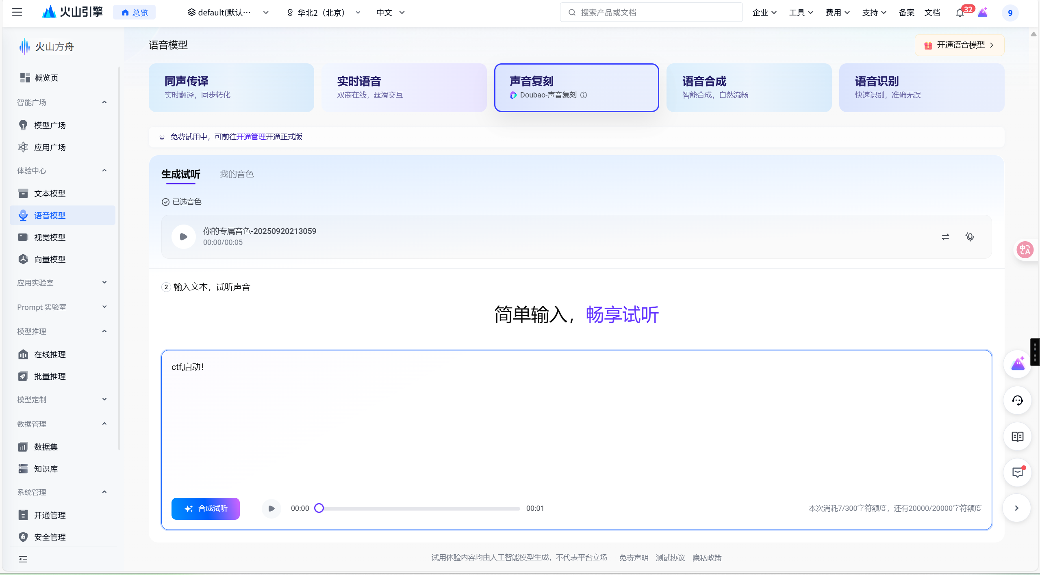Viewport: 1040px width, 575px height.
Task: Click the 合成试听 button
Action: [206, 508]
